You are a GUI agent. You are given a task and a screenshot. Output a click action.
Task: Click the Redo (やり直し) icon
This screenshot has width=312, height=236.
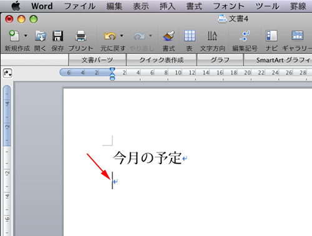click(x=139, y=36)
